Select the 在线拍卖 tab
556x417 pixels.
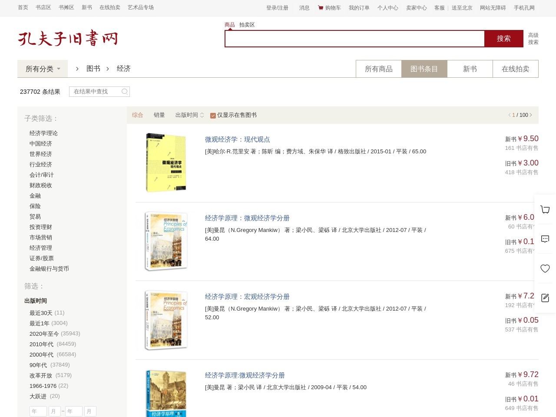pos(515,69)
